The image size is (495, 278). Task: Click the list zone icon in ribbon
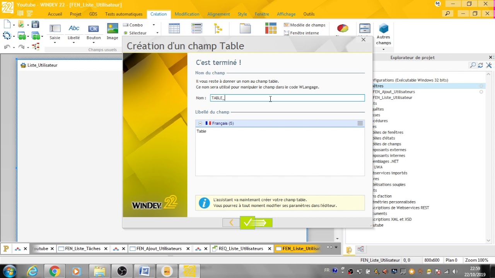197,29
